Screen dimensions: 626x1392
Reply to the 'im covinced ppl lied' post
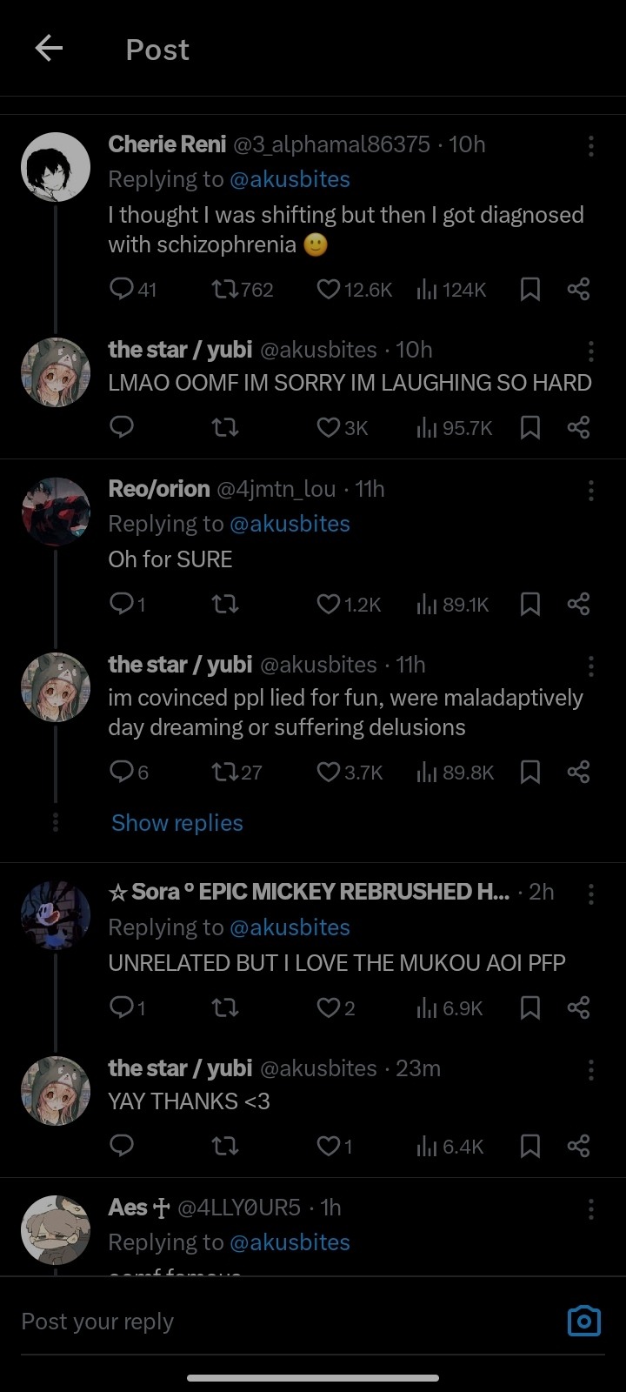click(122, 772)
